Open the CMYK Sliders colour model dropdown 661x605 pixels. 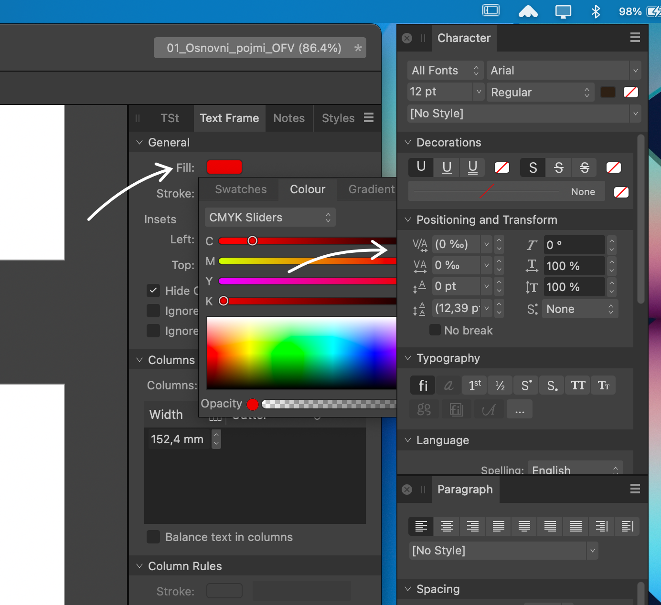click(270, 218)
